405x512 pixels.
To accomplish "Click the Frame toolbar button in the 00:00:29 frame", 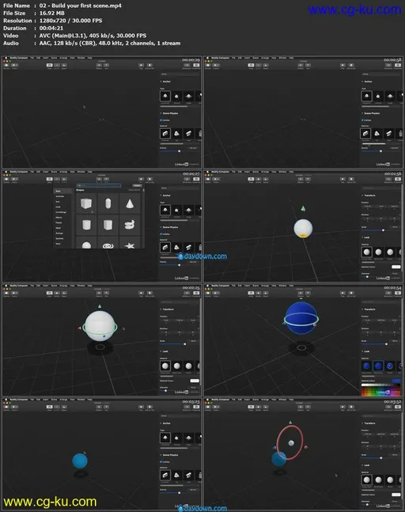I will point(14,66).
